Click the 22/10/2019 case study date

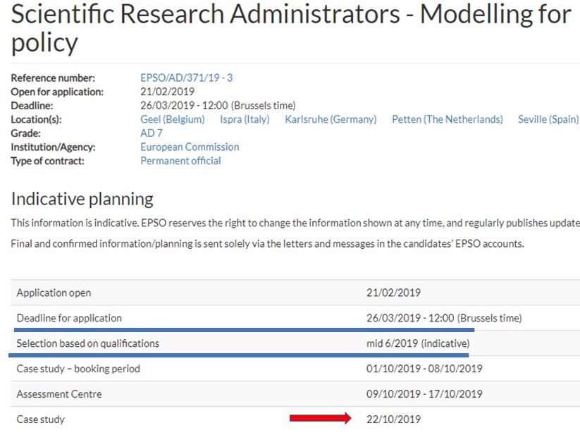click(393, 419)
